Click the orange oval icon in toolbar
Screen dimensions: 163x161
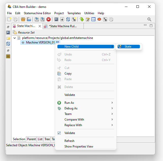(x=99, y=19)
